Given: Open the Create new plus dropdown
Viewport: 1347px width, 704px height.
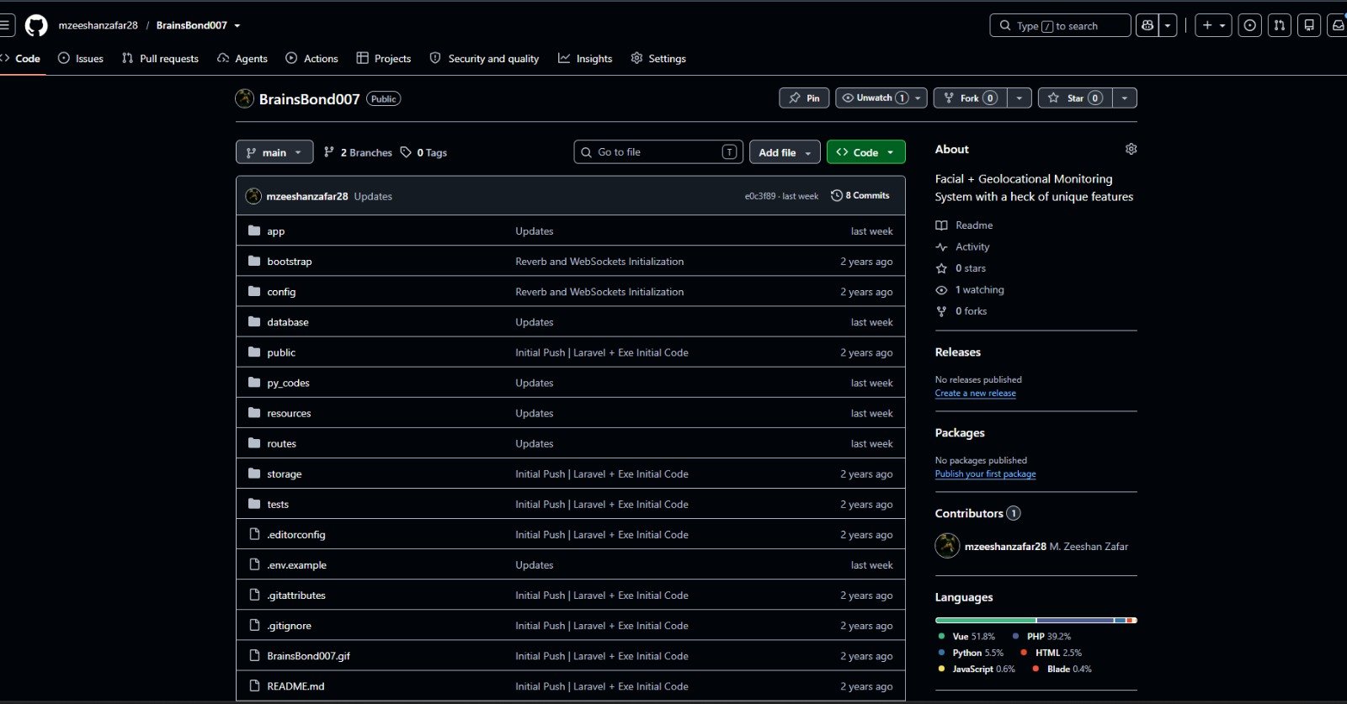Looking at the screenshot, I should click(1212, 25).
